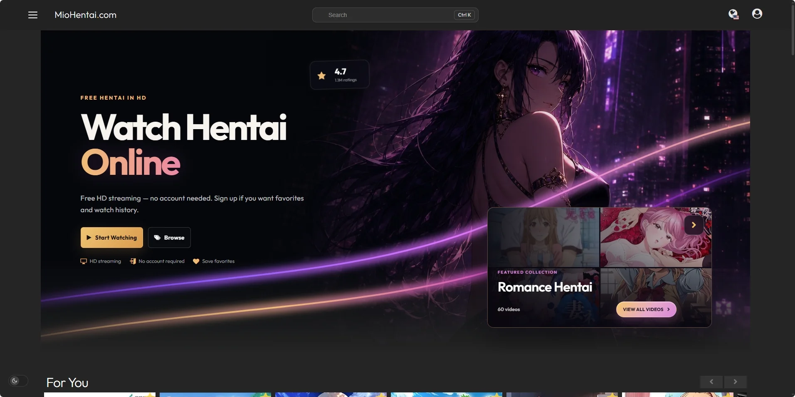Focus the Search input field
The height and width of the screenshot is (397, 795).
[395, 15]
